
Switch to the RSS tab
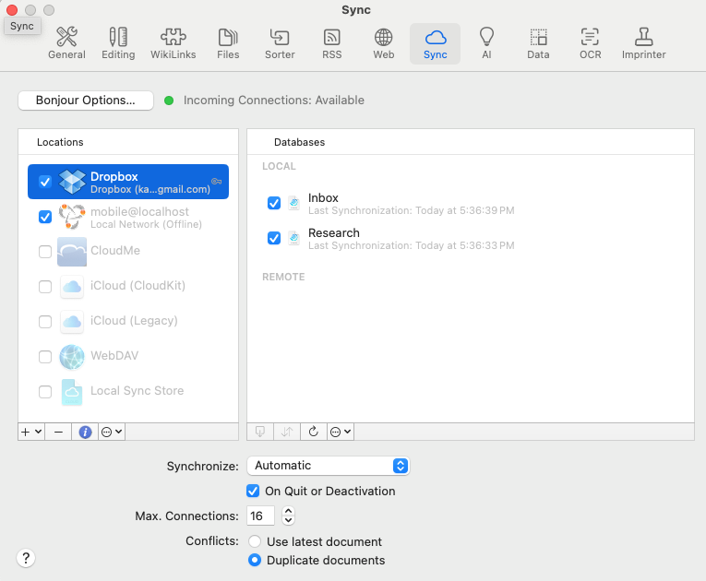(332, 43)
